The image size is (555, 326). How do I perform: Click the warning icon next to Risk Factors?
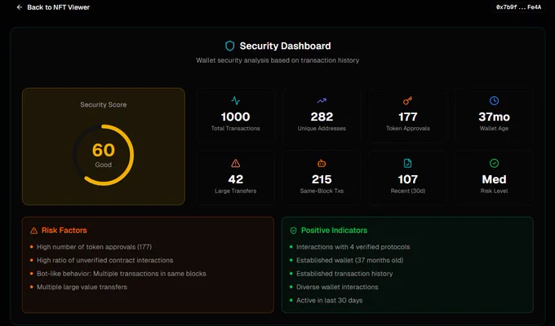click(x=34, y=231)
